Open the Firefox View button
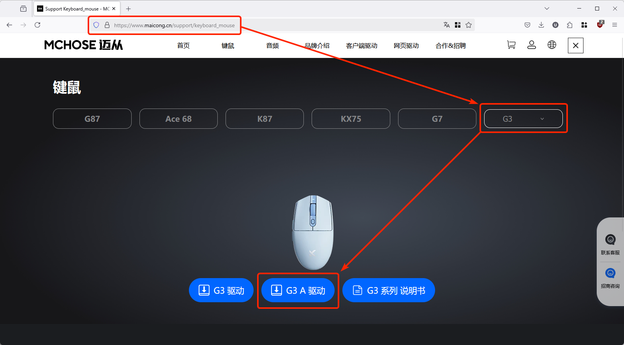This screenshot has height=345, width=624. coord(23,9)
